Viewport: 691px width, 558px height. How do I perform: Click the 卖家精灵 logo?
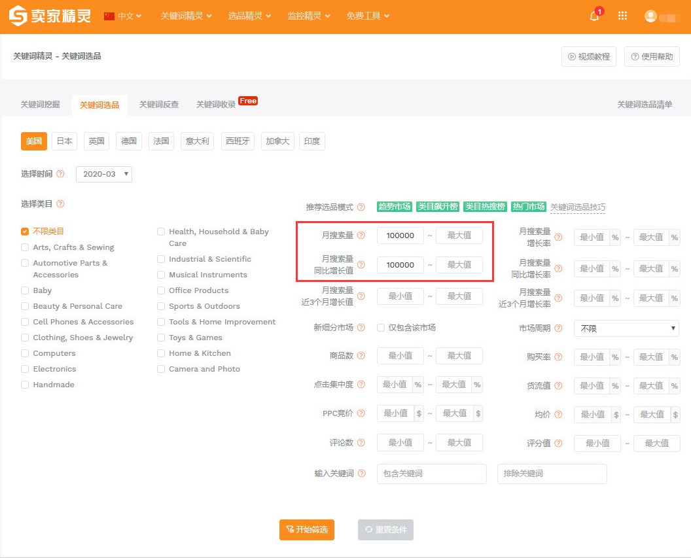click(x=50, y=16)
